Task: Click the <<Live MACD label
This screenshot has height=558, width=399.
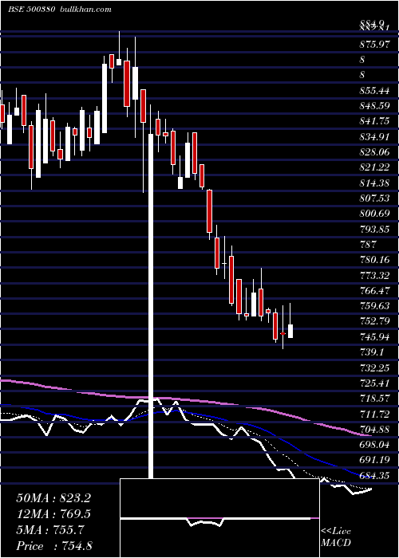Action: (x=336, y=537)
